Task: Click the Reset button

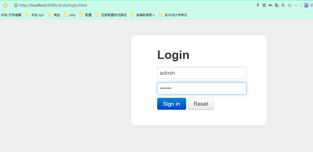Action: (201, 104)
